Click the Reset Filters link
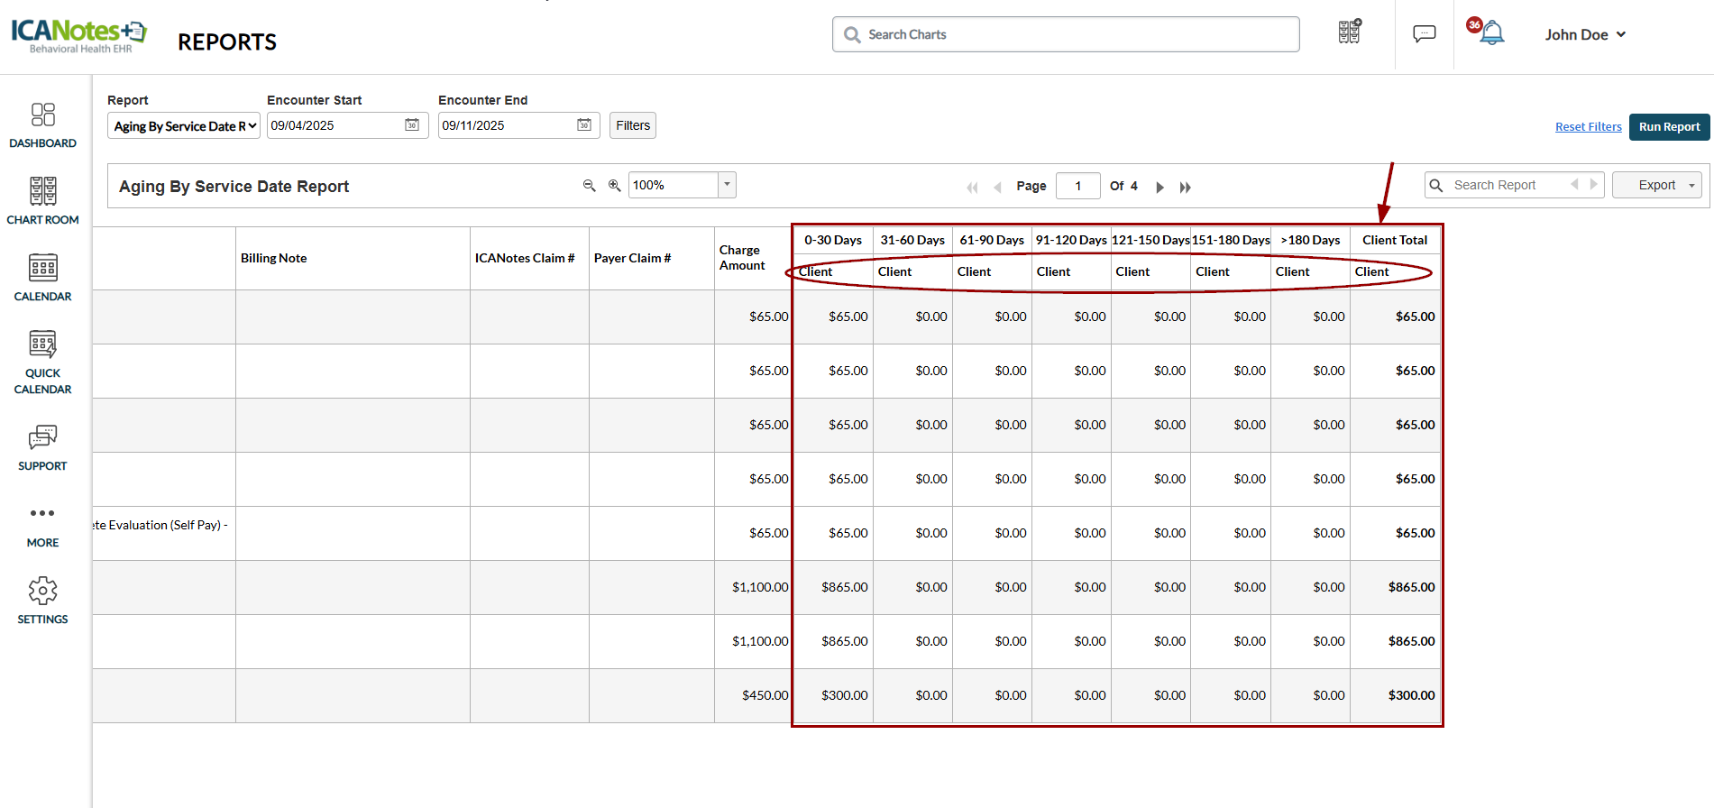1714x808 pixels. (x=1588, y=127)
